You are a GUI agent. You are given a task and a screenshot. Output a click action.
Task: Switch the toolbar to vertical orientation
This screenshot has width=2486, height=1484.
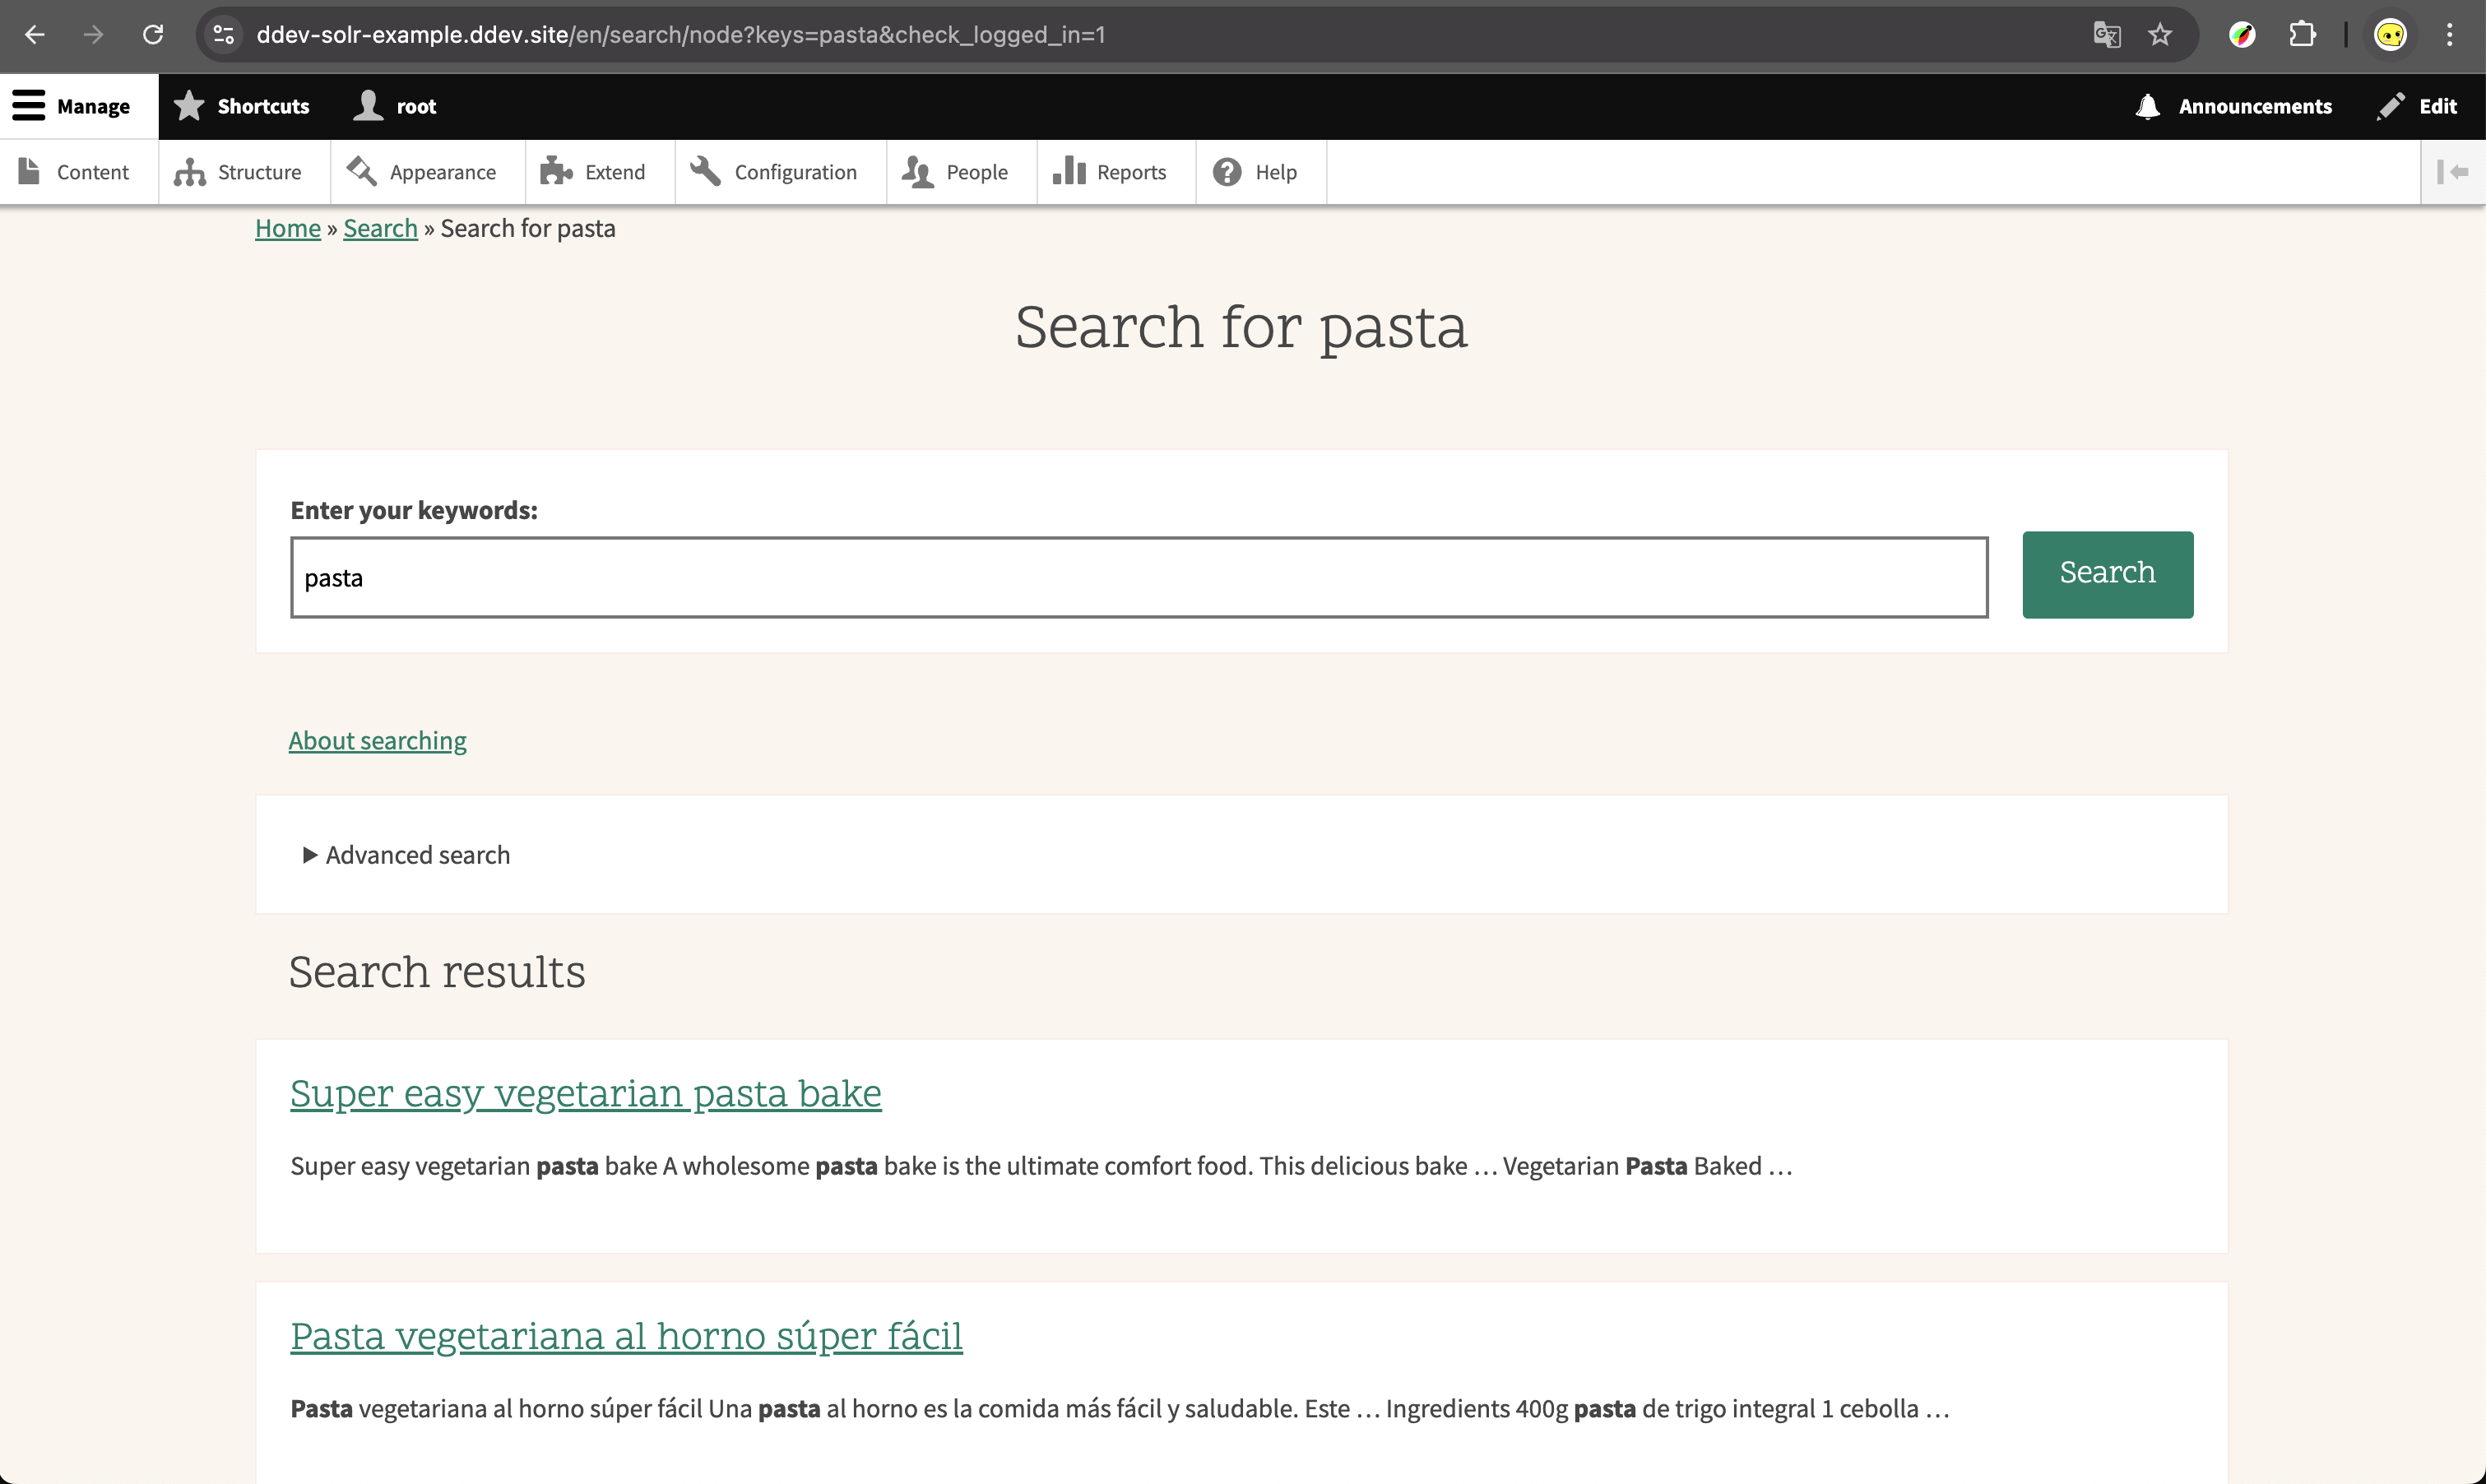coord(2452,172)
